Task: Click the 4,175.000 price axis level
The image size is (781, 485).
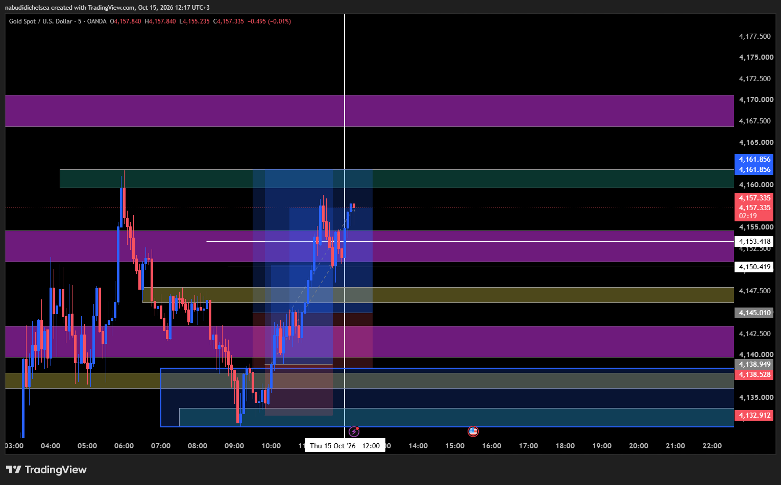Action: click(756, 57)
